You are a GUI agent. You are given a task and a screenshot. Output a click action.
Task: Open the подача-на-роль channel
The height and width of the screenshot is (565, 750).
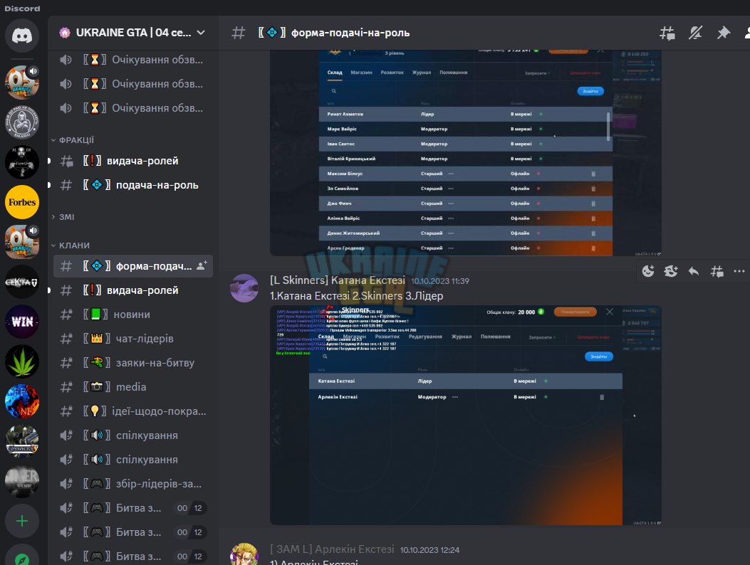point(133,185)
